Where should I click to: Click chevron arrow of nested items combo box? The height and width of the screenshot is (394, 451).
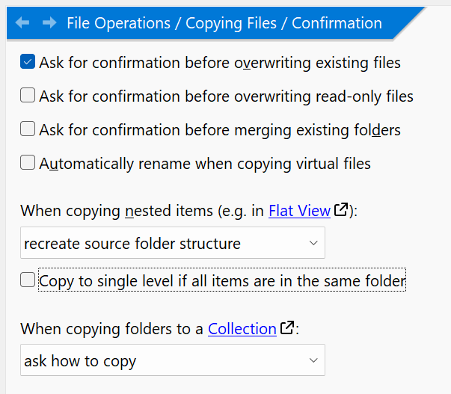click(x=313, y=243)
